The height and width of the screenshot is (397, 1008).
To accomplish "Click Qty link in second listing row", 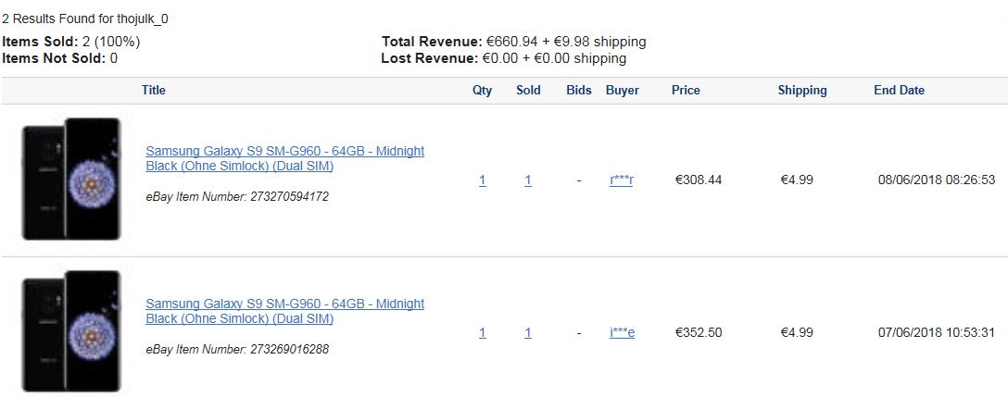I will point(483,333).
